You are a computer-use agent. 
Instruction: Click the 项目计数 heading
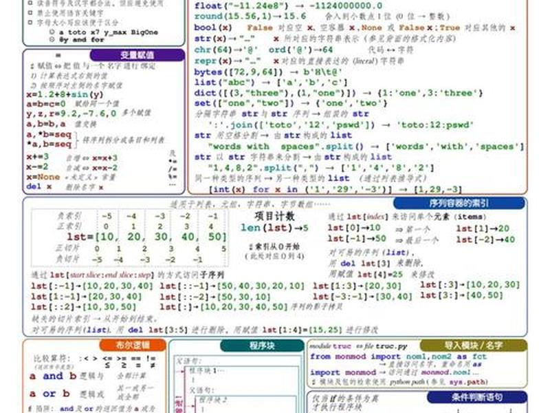(x=274, y=216)
